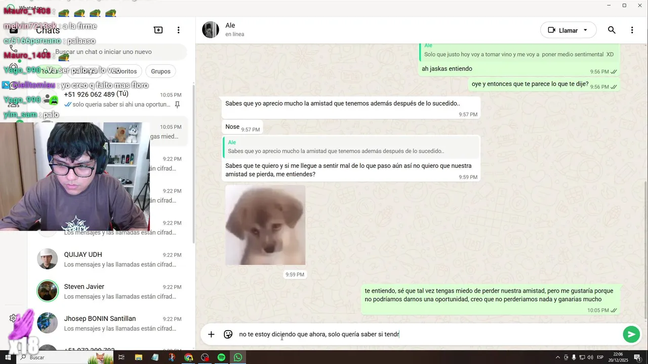648x364 pixels.
Task: Open the notepad-like taskbar app icon
Action: coord(155,357)
